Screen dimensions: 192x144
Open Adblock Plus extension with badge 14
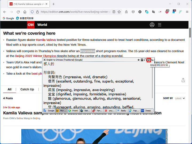click(167, 11)
